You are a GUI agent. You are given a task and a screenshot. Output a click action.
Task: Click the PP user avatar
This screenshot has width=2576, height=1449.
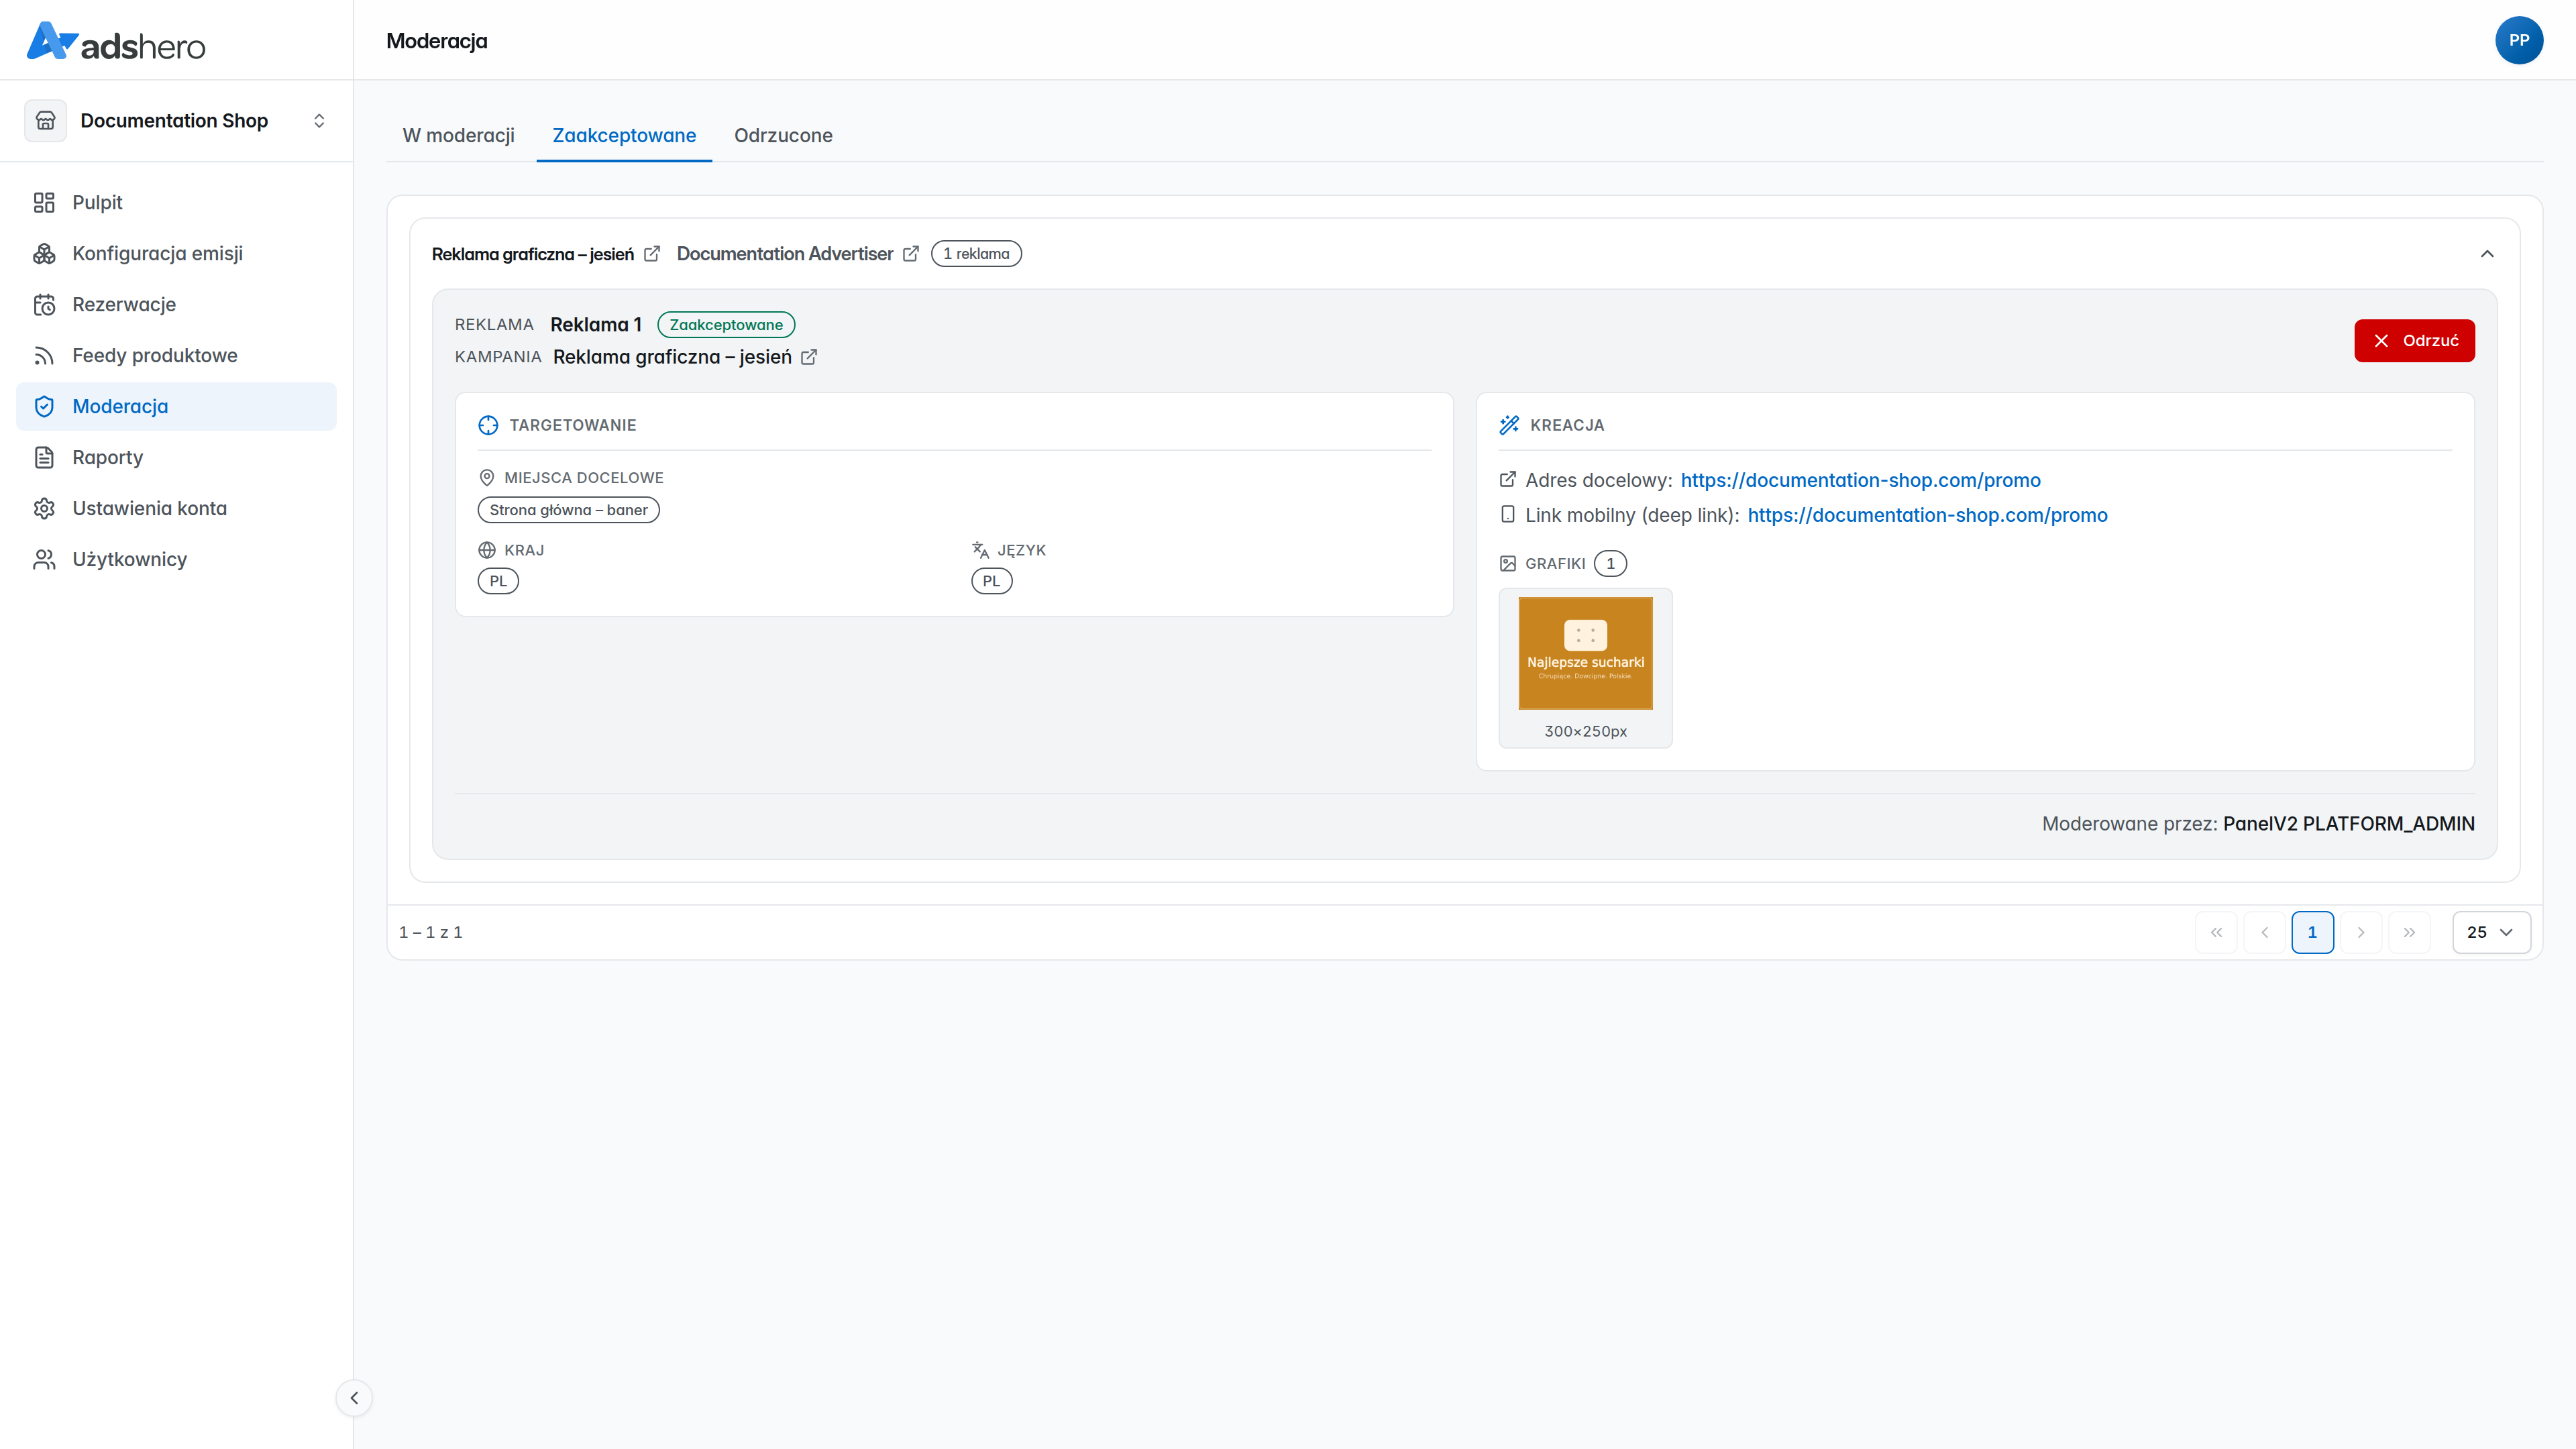pos(2518,40)
